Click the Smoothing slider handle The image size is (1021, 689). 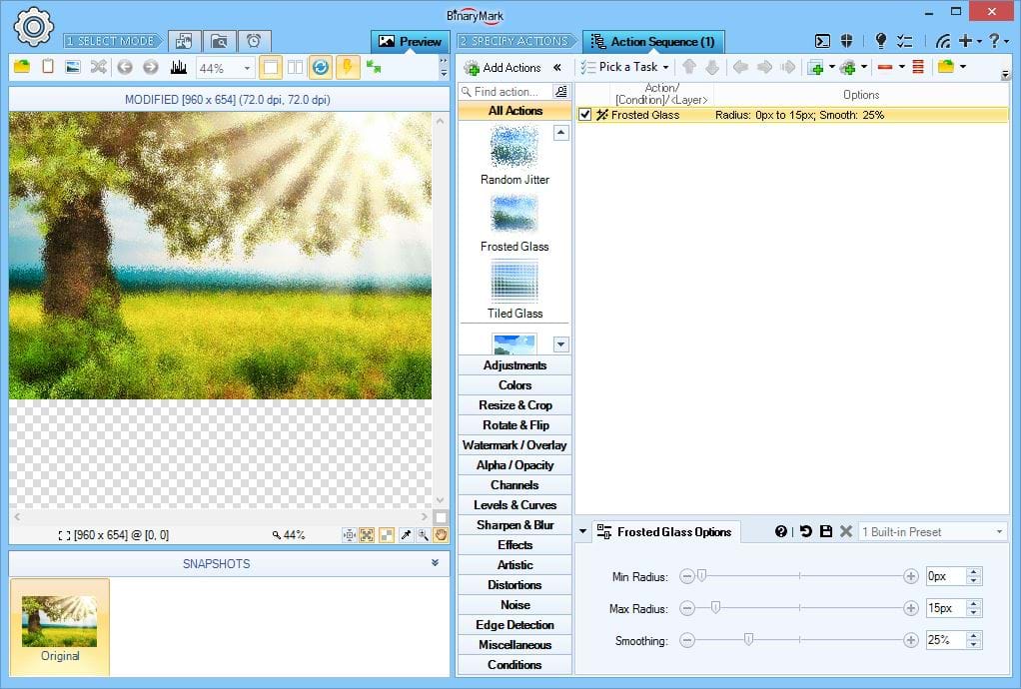coord(748,640)
